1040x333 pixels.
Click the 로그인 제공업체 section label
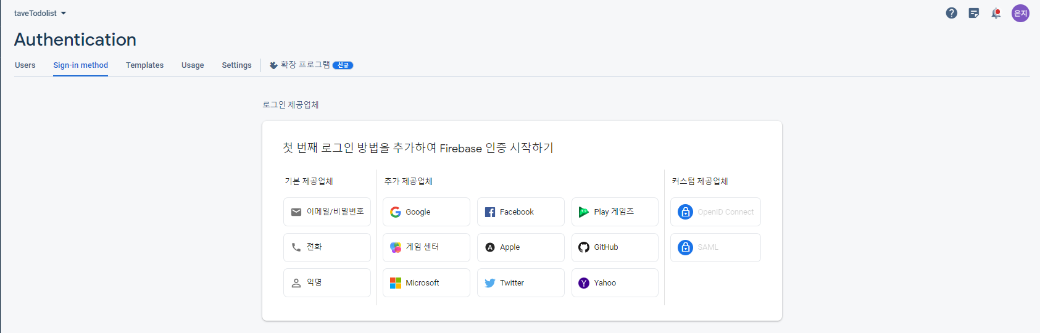click(x=291, y=105)
